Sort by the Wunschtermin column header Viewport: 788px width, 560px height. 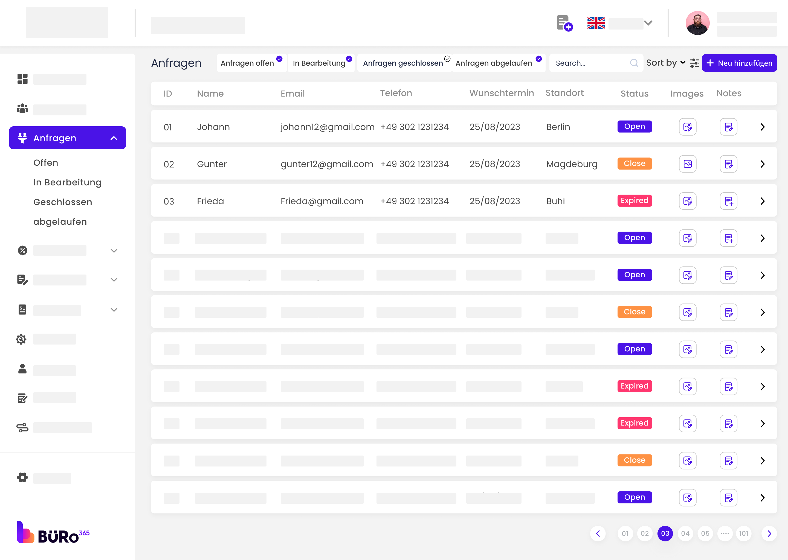click(x=502, y=93)
